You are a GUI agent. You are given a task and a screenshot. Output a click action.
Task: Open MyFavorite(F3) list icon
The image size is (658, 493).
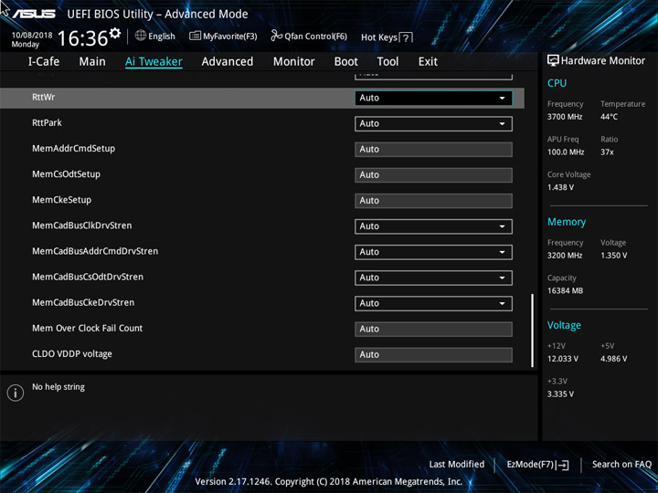click(x=195, y=36)
